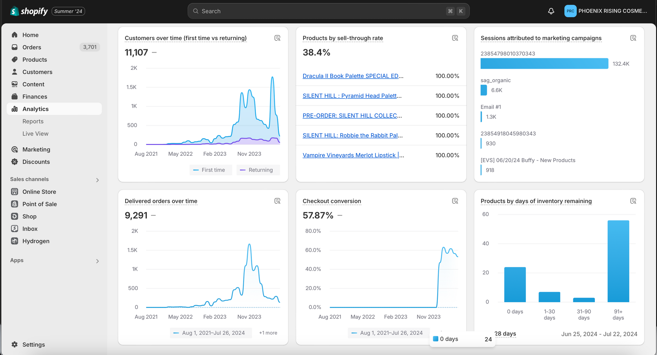
Task: Expand the Sales channels section
Action: pos(97,180)
